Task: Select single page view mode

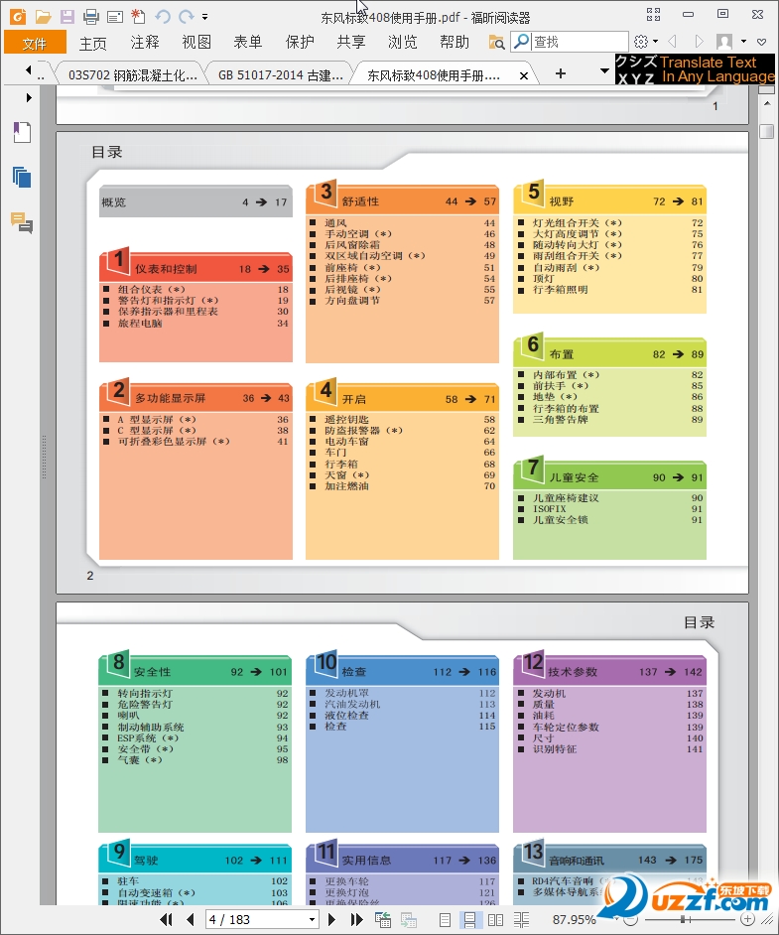Action: coord(445,920)
